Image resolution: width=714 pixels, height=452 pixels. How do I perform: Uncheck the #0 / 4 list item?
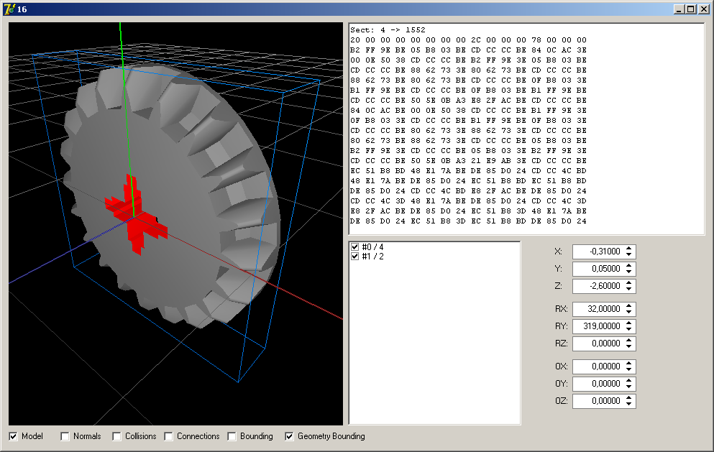(354, 247)
